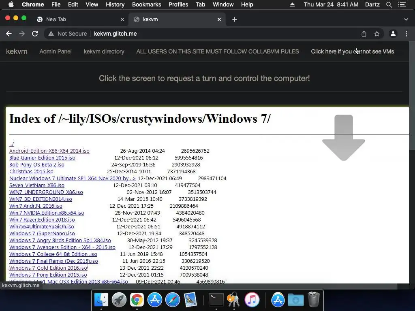The width and height of the screenshot is (415, 311).
Task: Open Finder from the dock
Action: tap(101, 300)
